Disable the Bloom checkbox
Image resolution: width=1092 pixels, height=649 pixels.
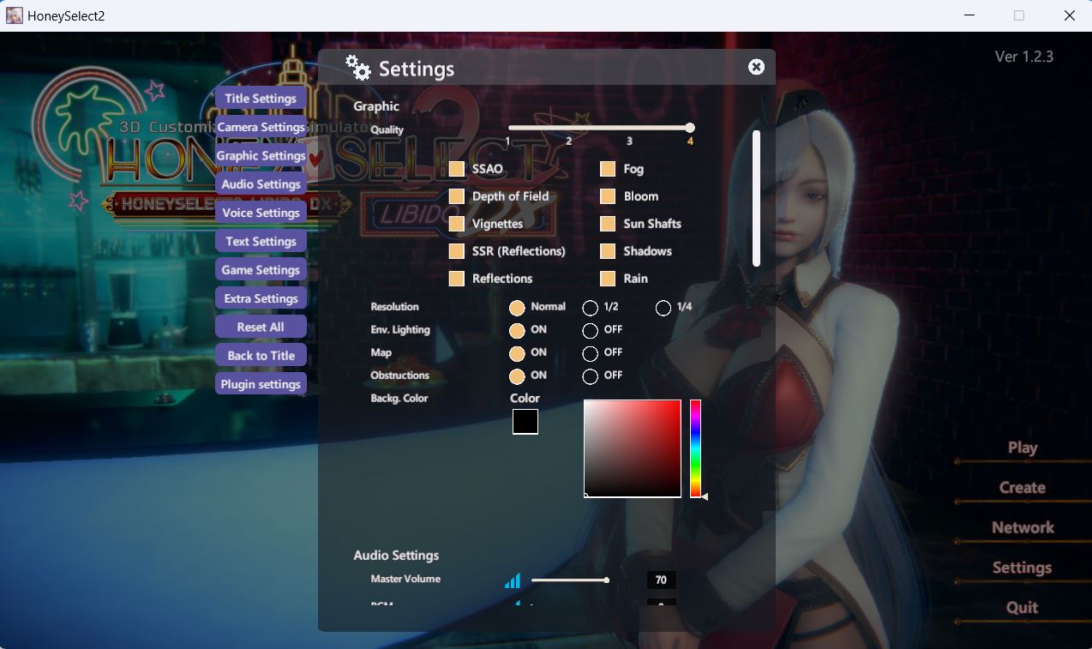coord(608,196)
